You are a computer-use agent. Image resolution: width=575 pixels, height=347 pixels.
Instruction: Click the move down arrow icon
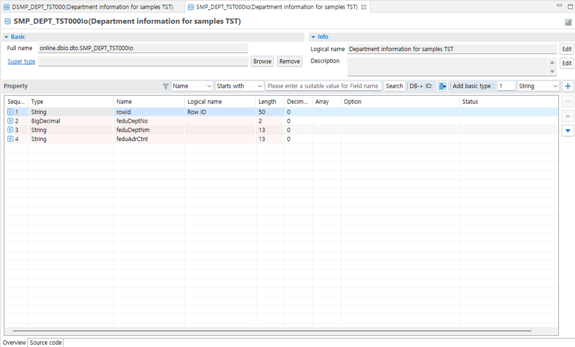click(x=568, y=131)
